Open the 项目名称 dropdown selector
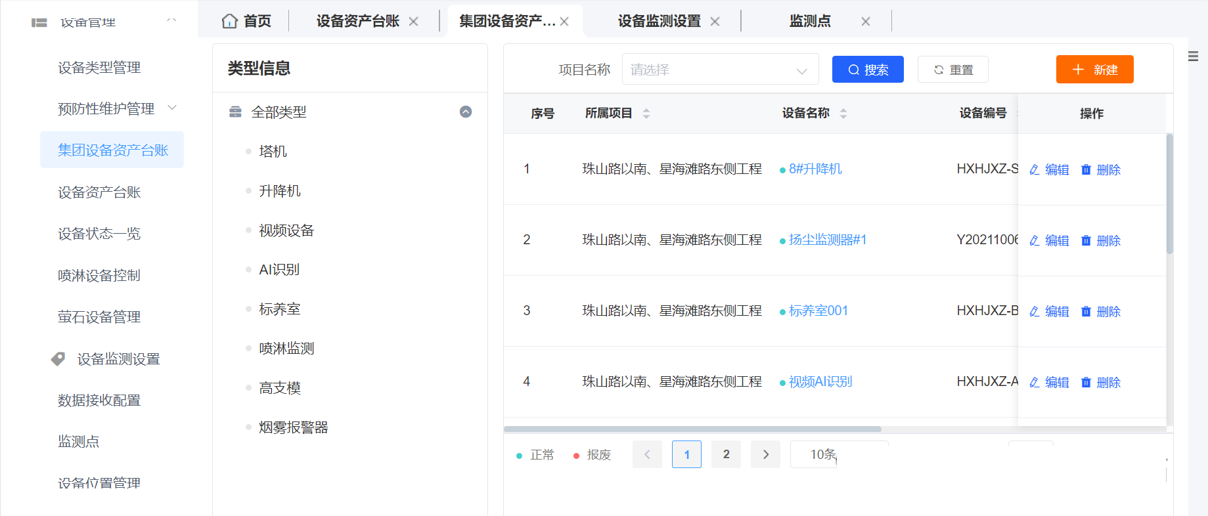 [x=720, y=70]
